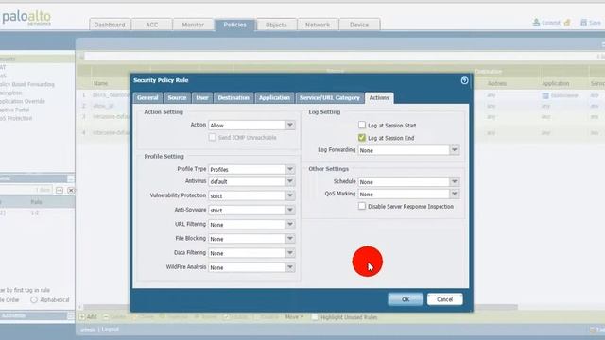The width and height of the screenshot is (605, 340).
Task: Switch to the Application tab
Action: pos(274,98)
